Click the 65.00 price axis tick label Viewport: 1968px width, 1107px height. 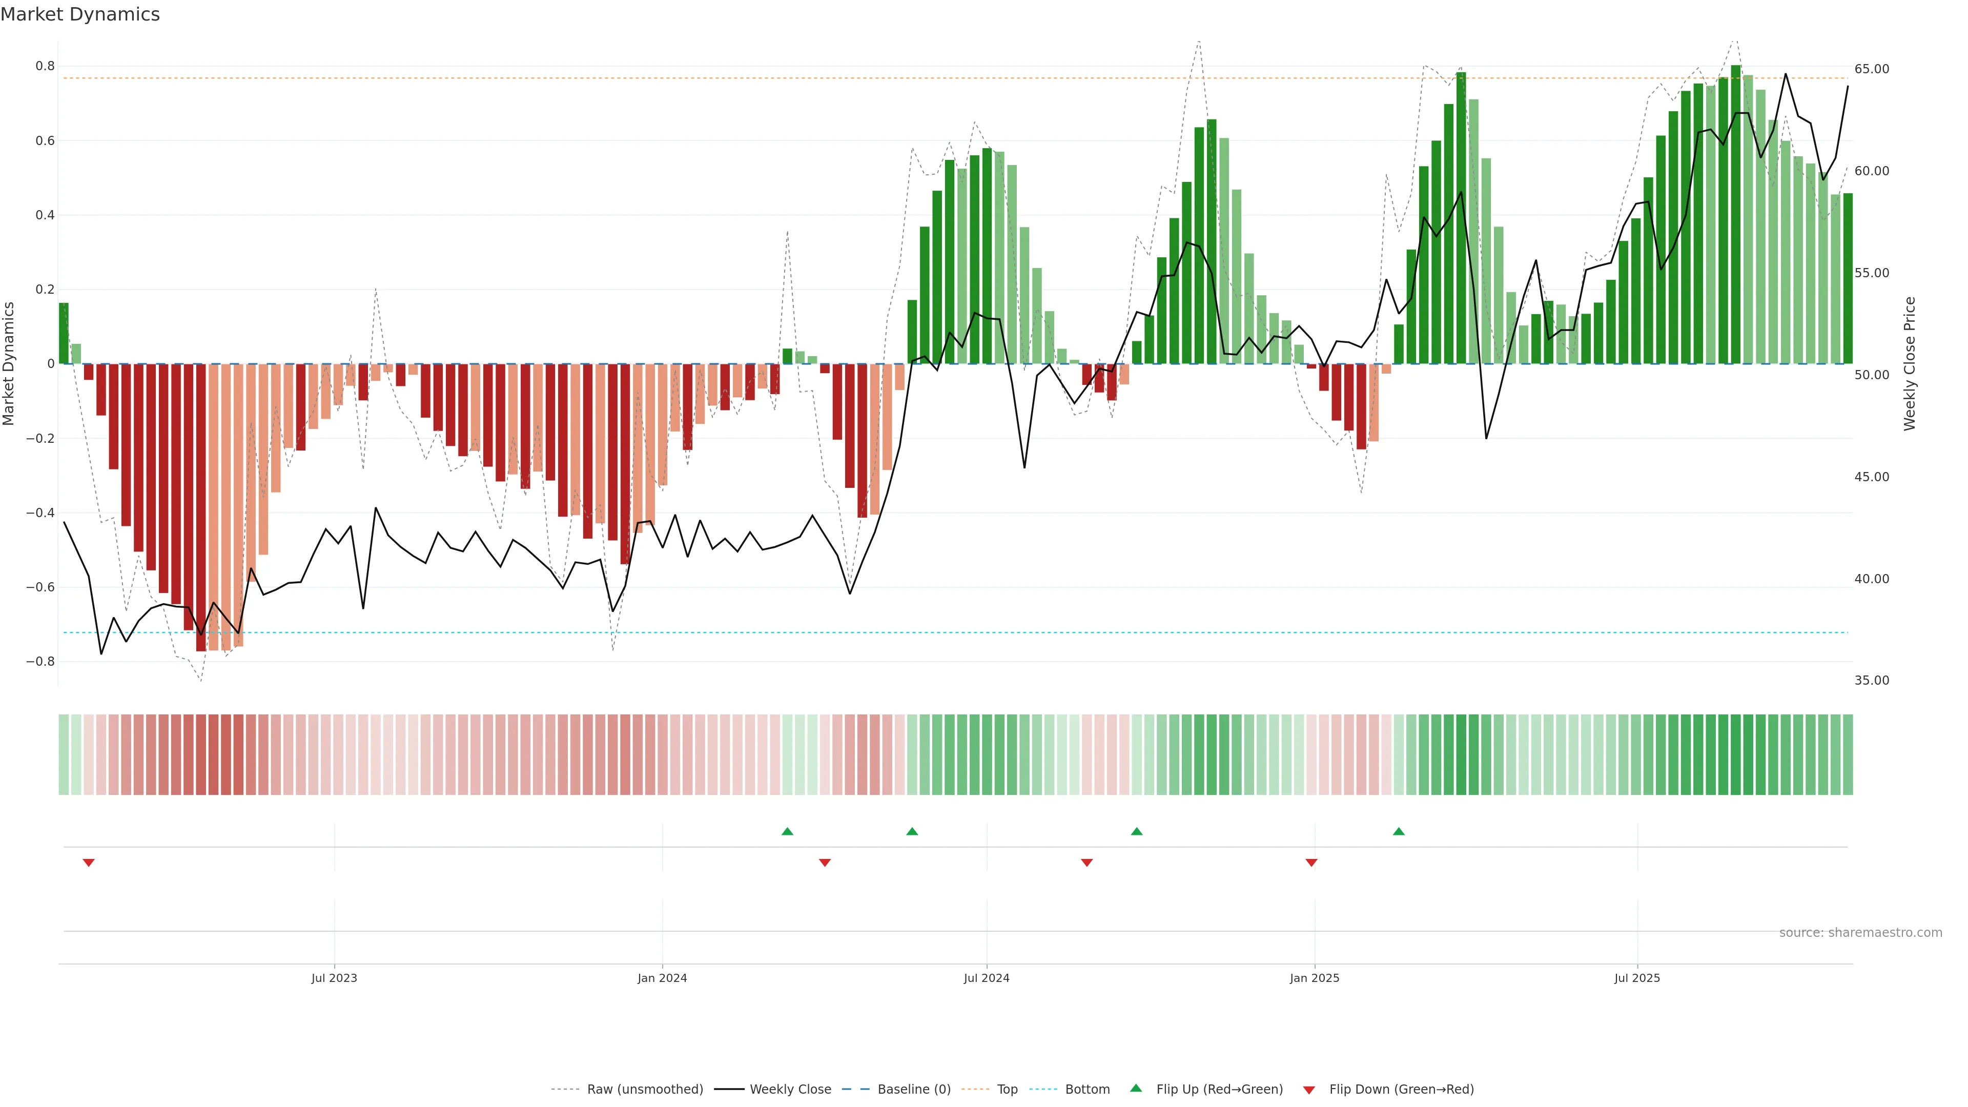tap(1871, 69)
